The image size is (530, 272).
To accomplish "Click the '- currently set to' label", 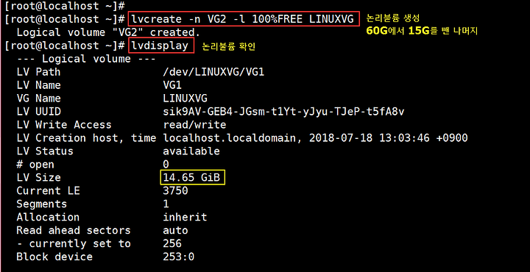I will click(x=74, y=243).
